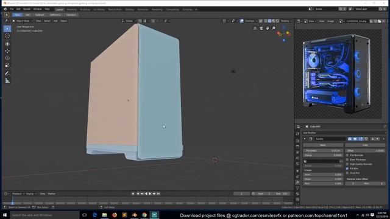Select the Measure ruler tool
This screenshot has height=219, width=390.
coord(7,81)
